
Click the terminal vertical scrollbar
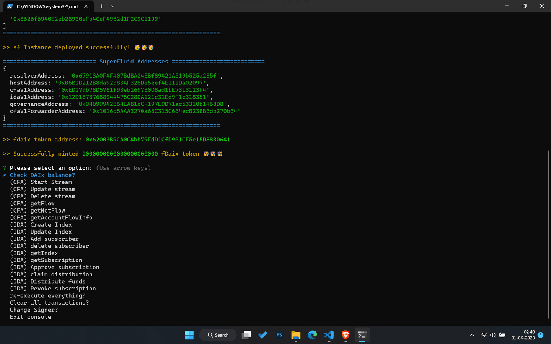click(549, 235)
